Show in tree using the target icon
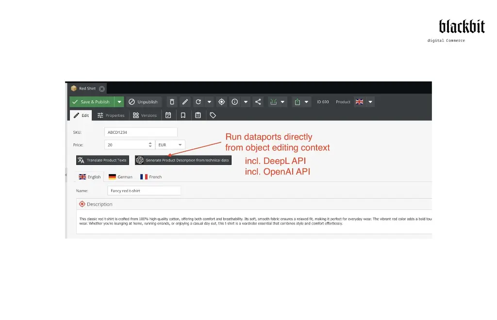 [221, 102]
